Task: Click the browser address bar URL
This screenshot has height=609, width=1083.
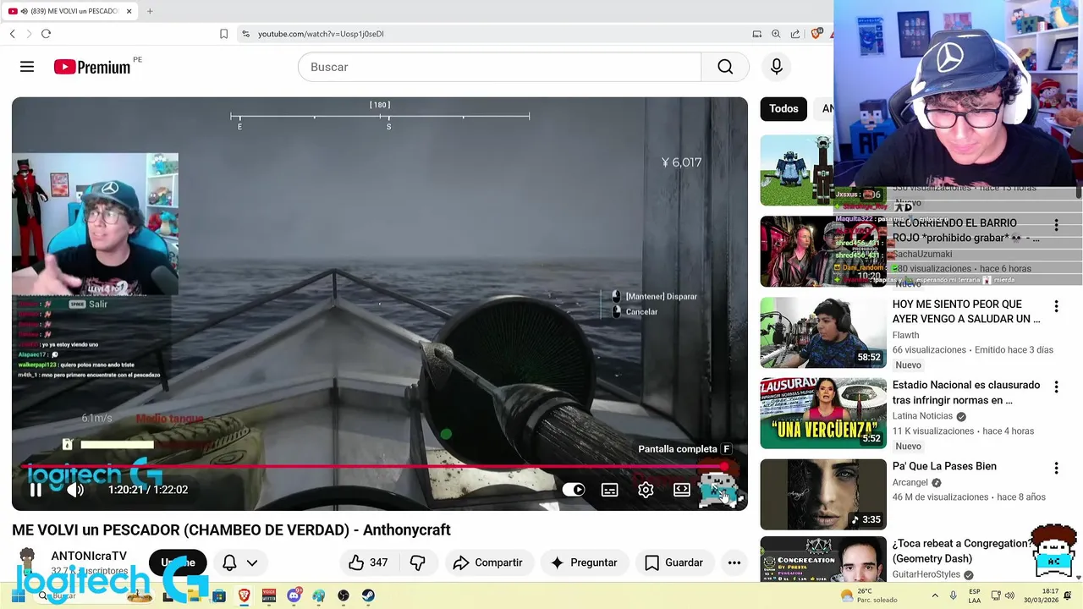Action: click(321, 34)
